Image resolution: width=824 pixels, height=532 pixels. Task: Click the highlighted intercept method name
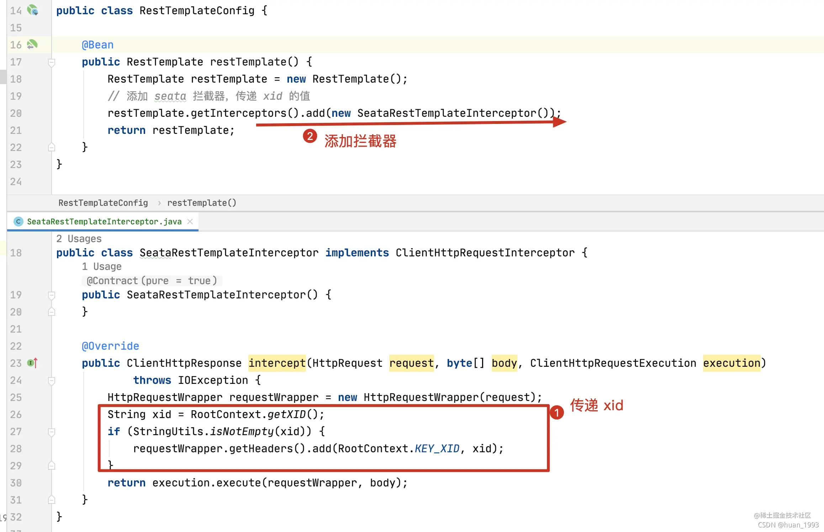277,363
